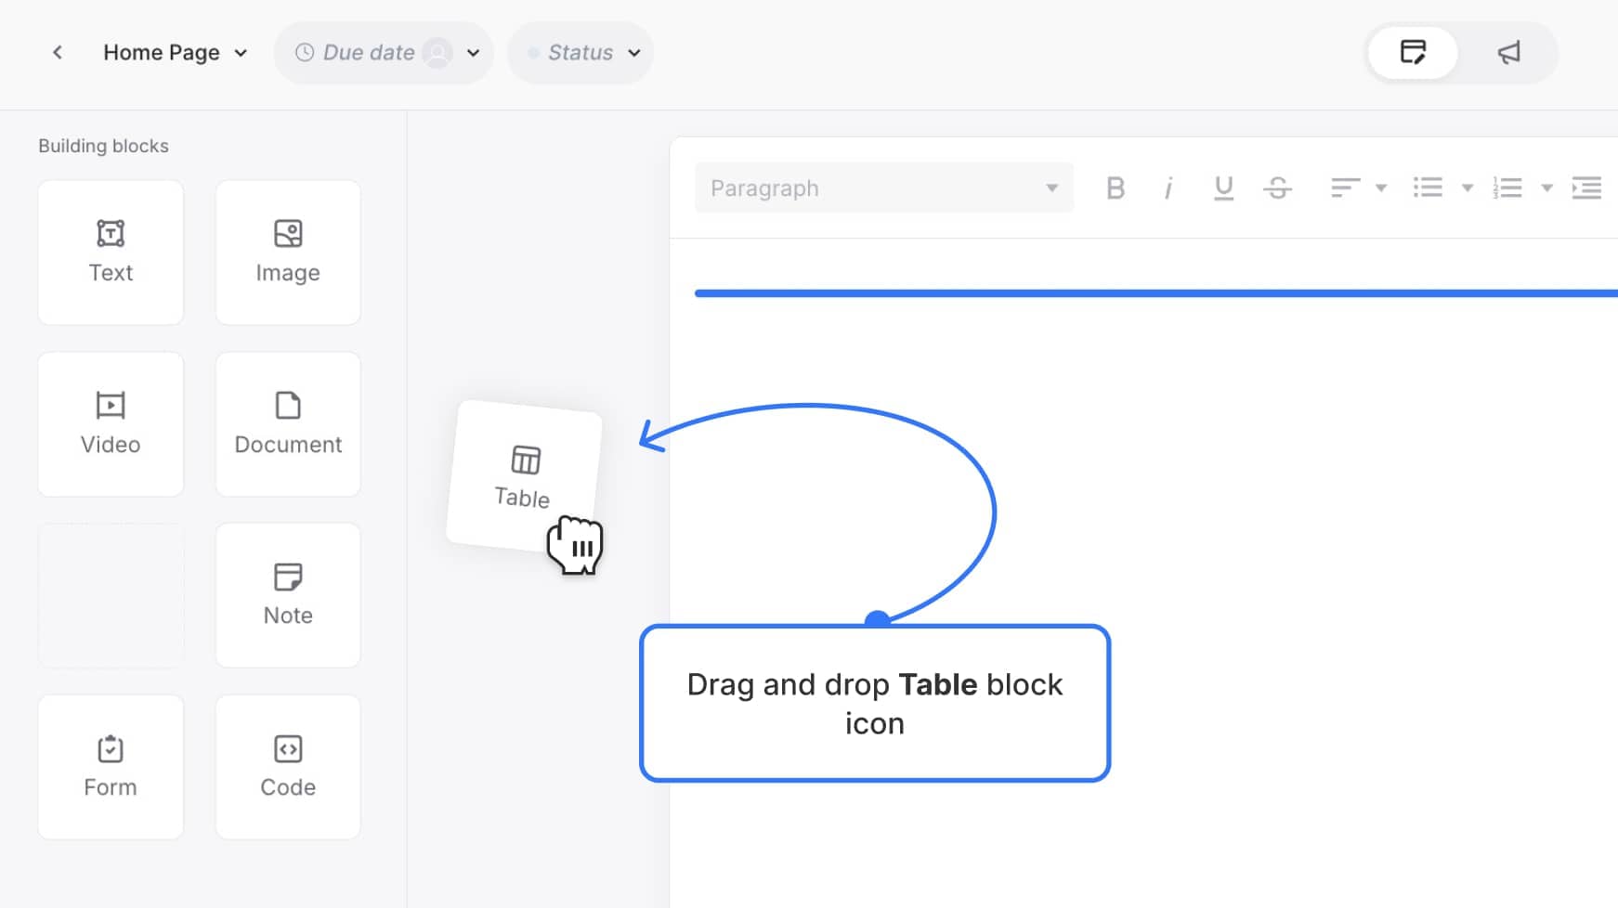
Task: Click the text alignment icon
Action: 1345,188
